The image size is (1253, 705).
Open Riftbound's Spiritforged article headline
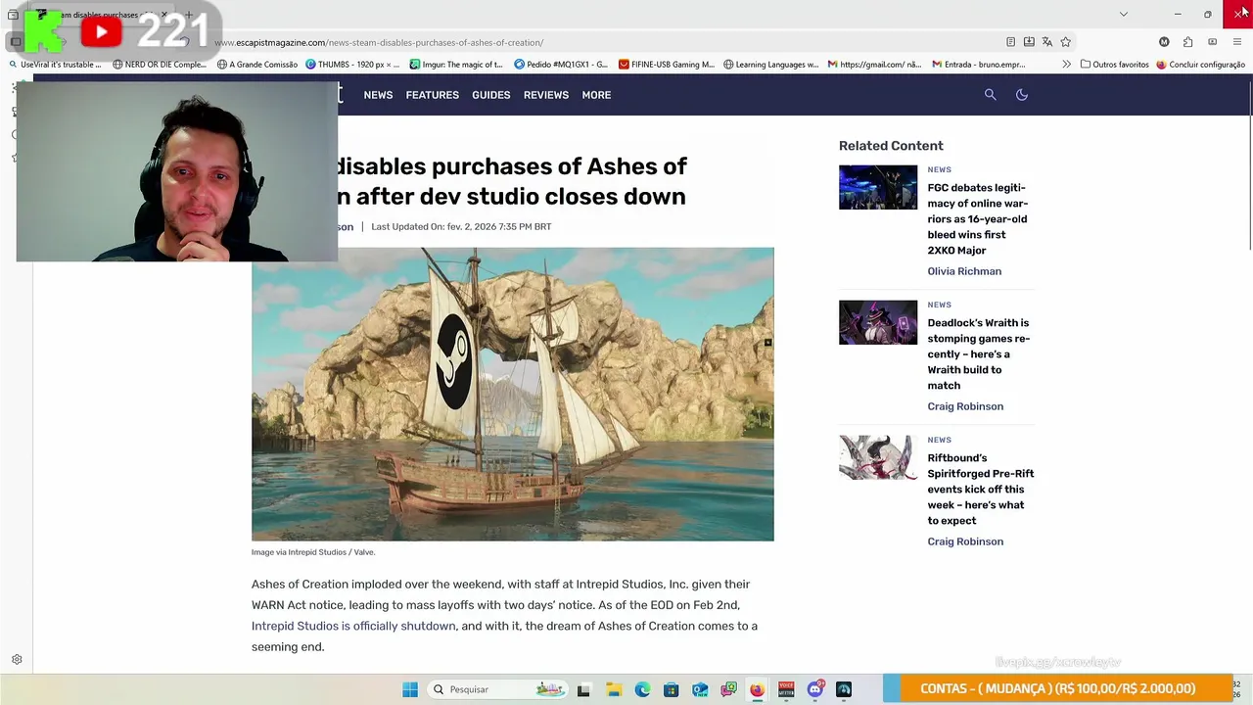980,489
